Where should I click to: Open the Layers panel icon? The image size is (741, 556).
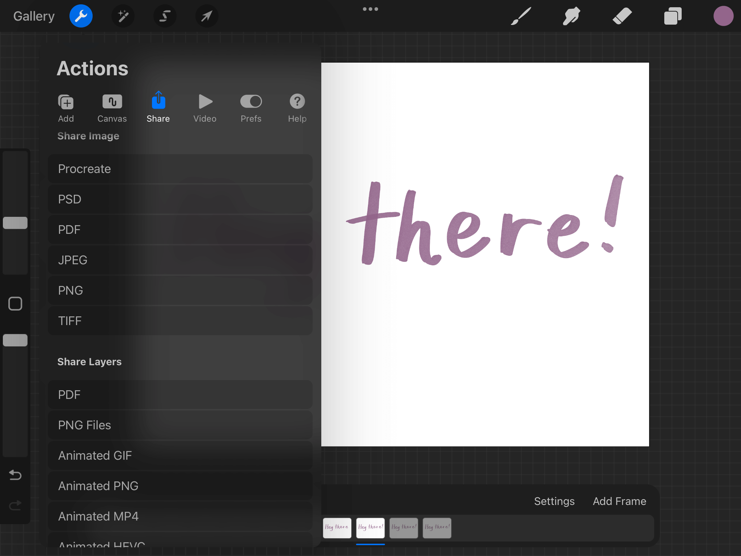tap(673, 16)
